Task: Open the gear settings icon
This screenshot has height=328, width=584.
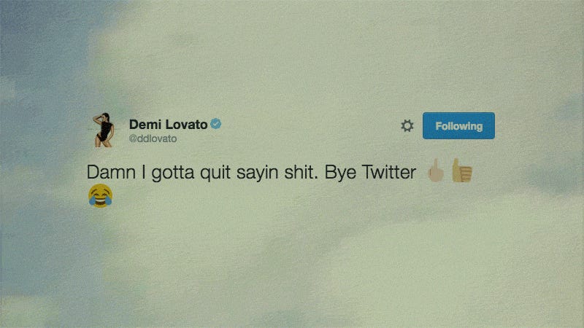Action: (x=407, y=125)
